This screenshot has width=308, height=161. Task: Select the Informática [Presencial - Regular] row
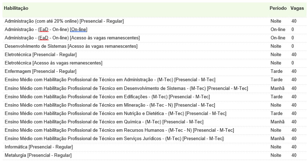tap(39, 147)
